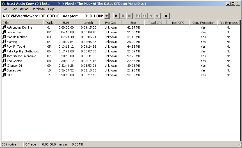Click music note icon beside Interstellar Overdrive
242x148 pixels.
(x=4, y=56)
